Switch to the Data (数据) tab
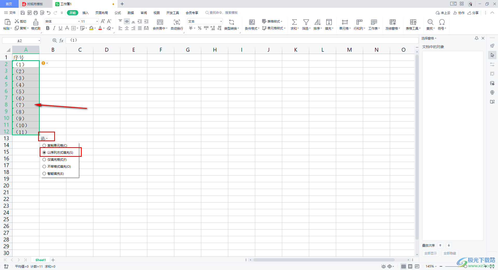Image resolution: width=498 pixels, height=270 pixels. 131,13
